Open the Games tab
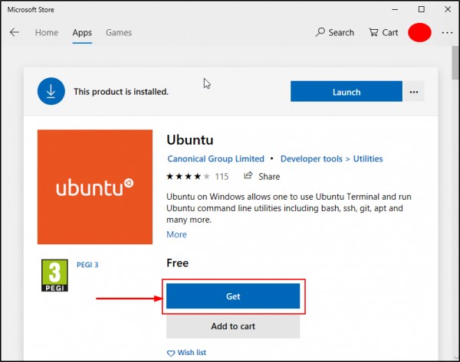This screenshot has height=362, width=460. pos(119,32)
